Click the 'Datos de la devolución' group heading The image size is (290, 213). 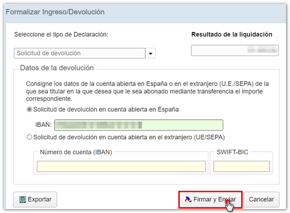[57, 68]
